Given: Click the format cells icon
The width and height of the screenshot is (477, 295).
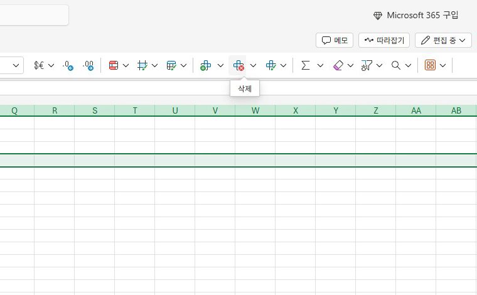Looking at the screenshot, I should [271, 65].
